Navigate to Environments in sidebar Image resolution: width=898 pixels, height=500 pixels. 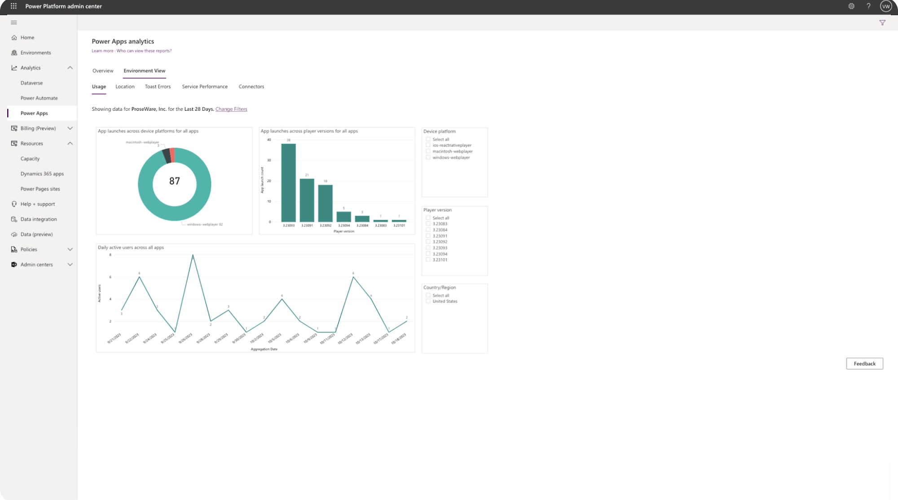tap(36, 52)
